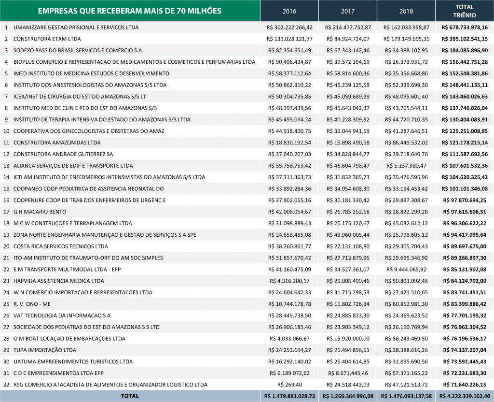Click the R. V. ONO - ME company name
The width and height of the screenshot is (494, 402).
pos(32,304)
